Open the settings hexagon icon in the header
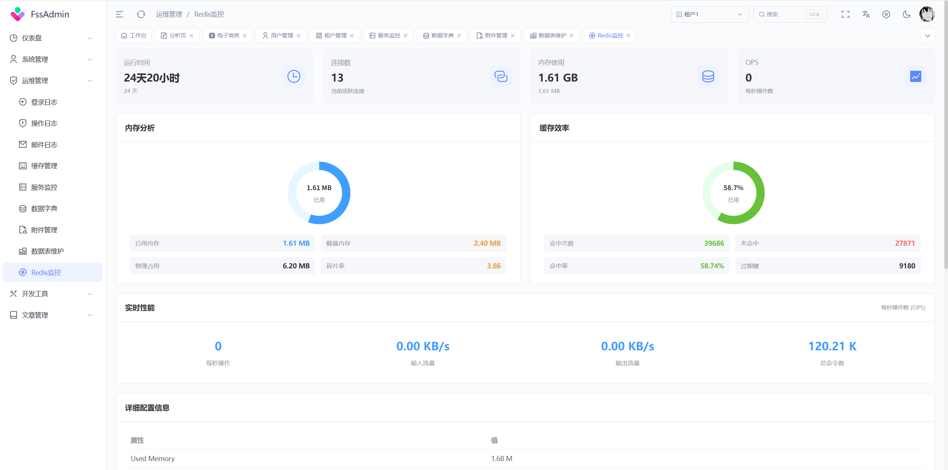The height and width of the screenshot is (470, 948). [886, 14]
